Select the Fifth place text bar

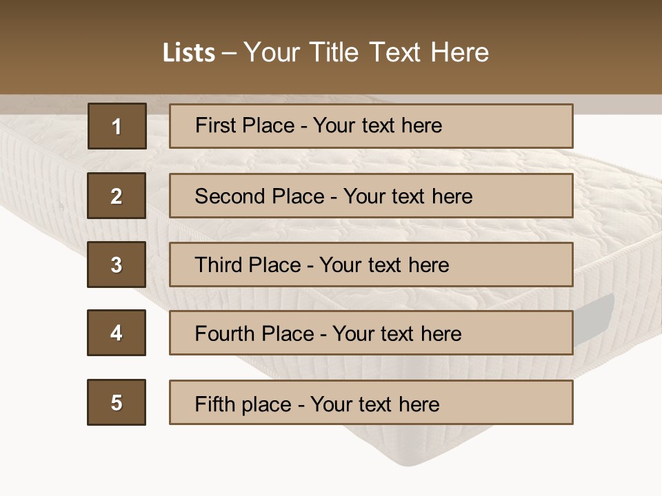371,402
